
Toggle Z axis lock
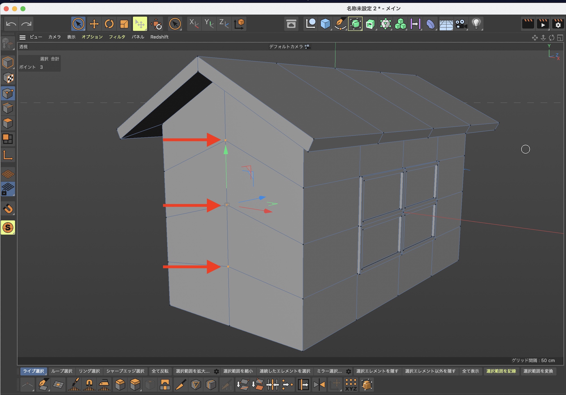[224, 24]
